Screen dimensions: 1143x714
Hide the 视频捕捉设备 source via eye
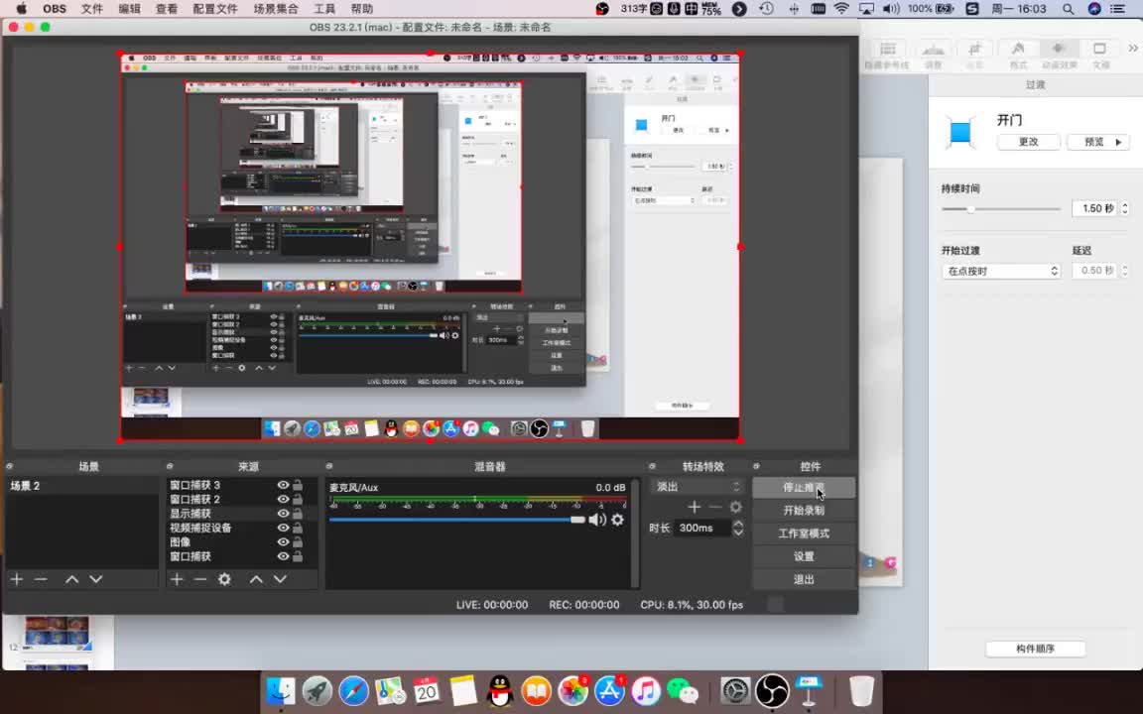point(283,528)
